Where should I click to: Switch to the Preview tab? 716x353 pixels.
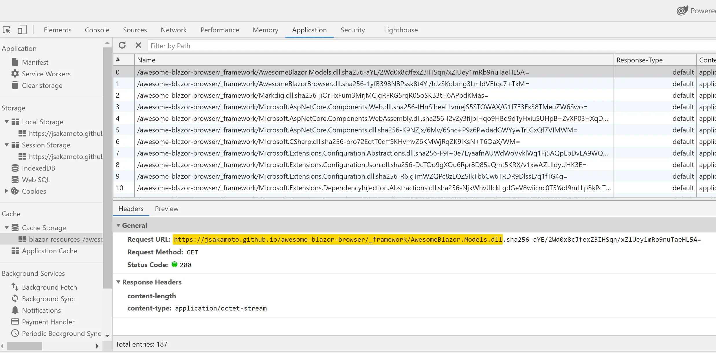(x=166, y=208)
